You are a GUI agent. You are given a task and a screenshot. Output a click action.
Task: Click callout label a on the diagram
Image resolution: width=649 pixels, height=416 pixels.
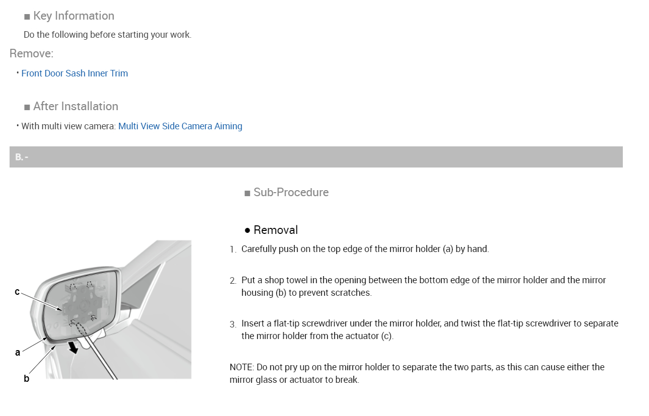coord(18,353)
